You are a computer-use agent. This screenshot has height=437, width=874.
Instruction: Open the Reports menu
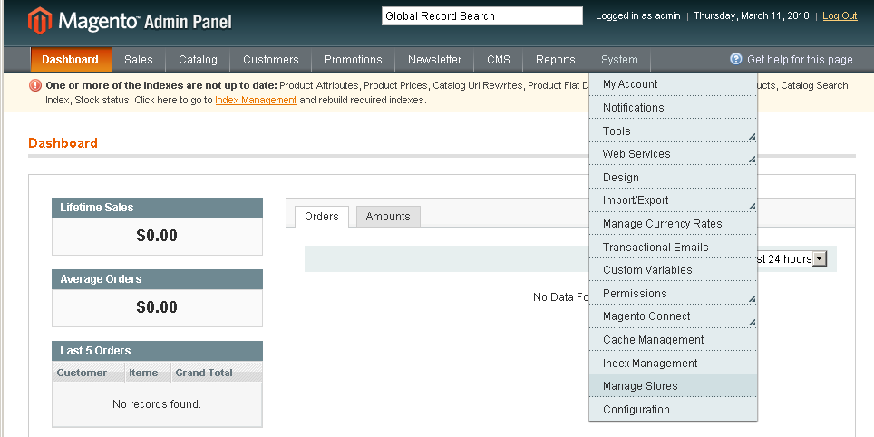[555, 60]
